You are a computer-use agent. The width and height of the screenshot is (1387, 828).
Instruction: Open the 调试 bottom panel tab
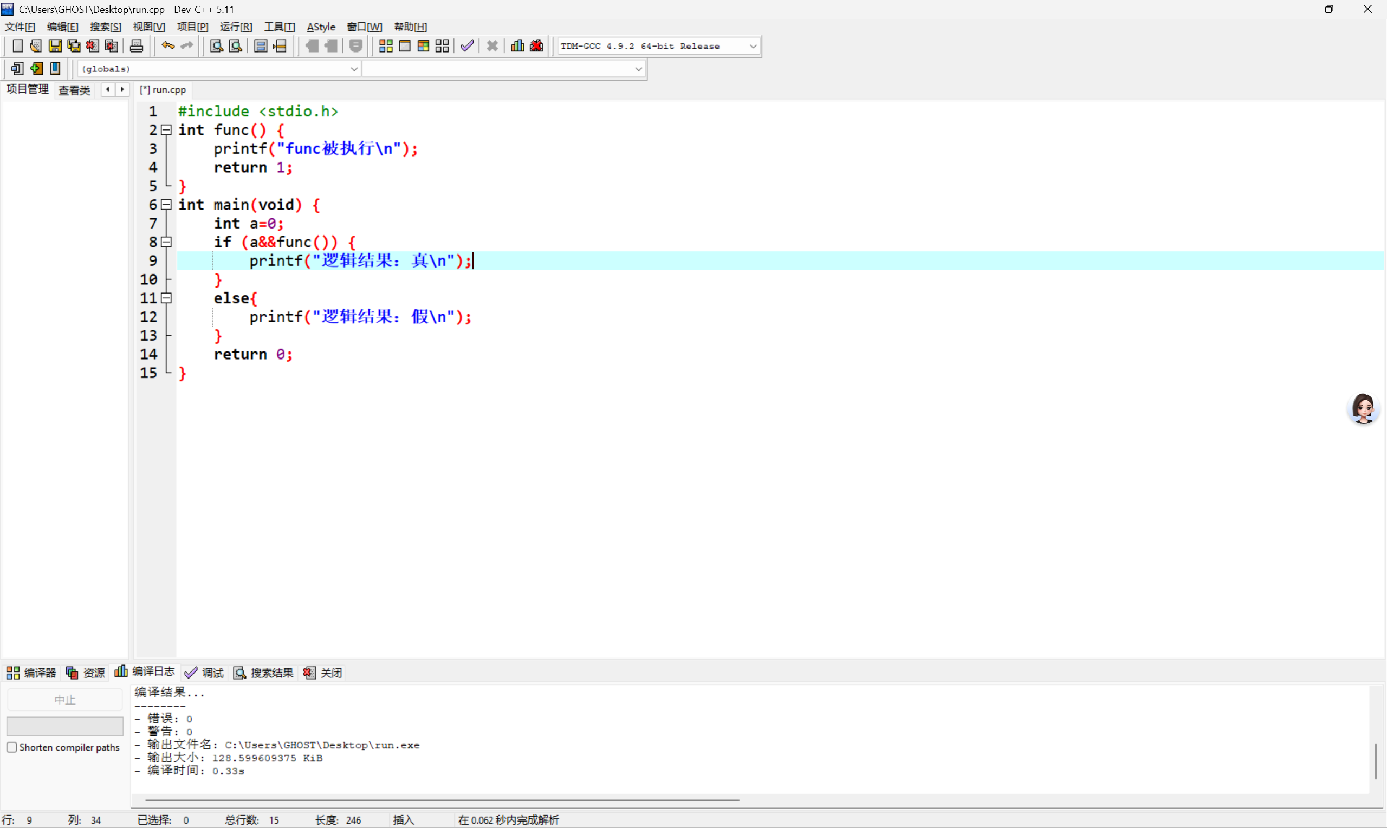click(x=204, y=673)
